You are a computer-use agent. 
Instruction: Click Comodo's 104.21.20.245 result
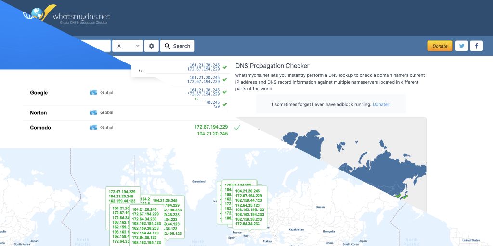(x=212, y=134)
